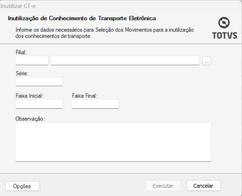This screenshot has width=242, height=196.
Task: Click the TOTVS circular logo emblem
Action: pyautogui.click(x=224, y=23)
